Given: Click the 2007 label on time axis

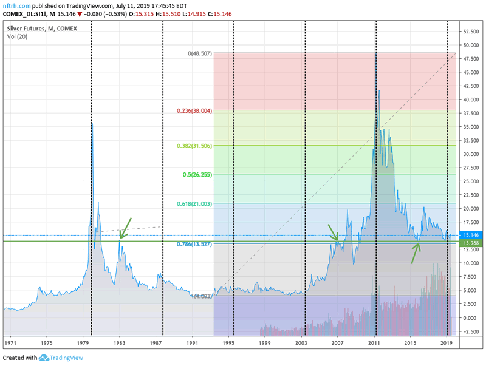Looking at the screenshot, I should click(337, 343).
